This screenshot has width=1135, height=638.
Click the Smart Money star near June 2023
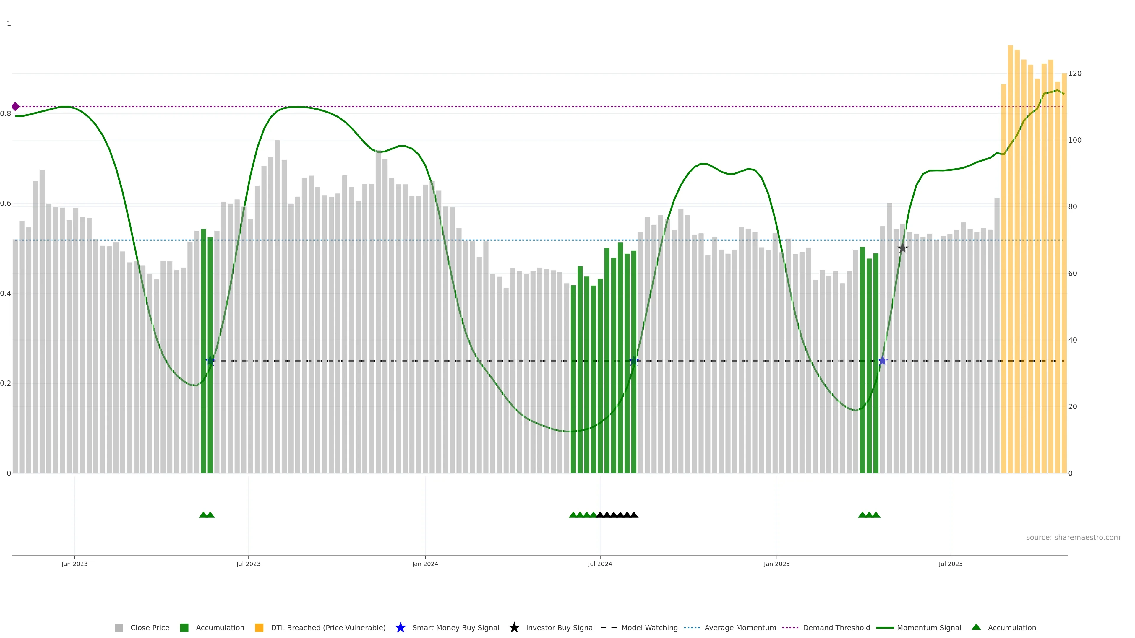coord(210,361)
